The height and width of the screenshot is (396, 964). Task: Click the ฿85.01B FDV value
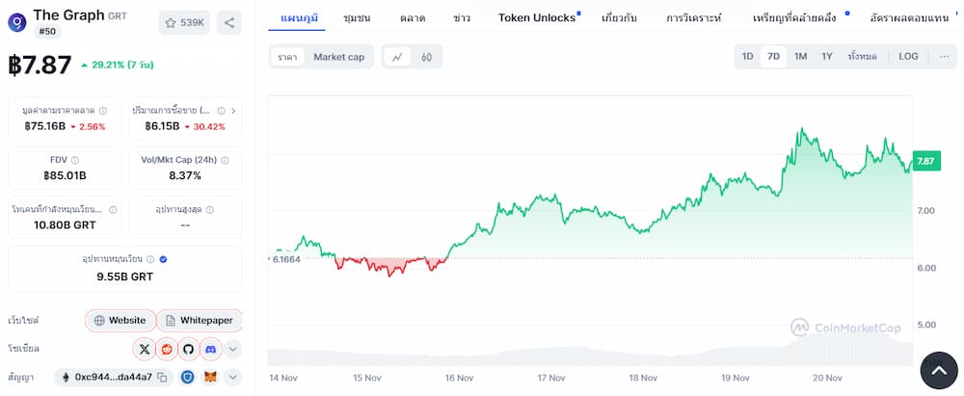65,176
